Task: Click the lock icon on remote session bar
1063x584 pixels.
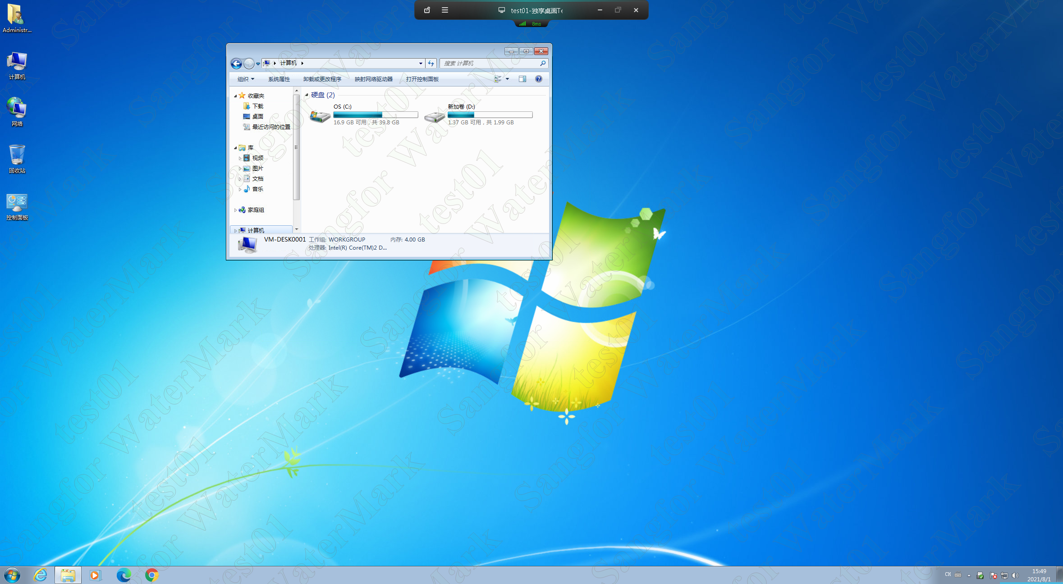Action: click(x=427, y=10)
